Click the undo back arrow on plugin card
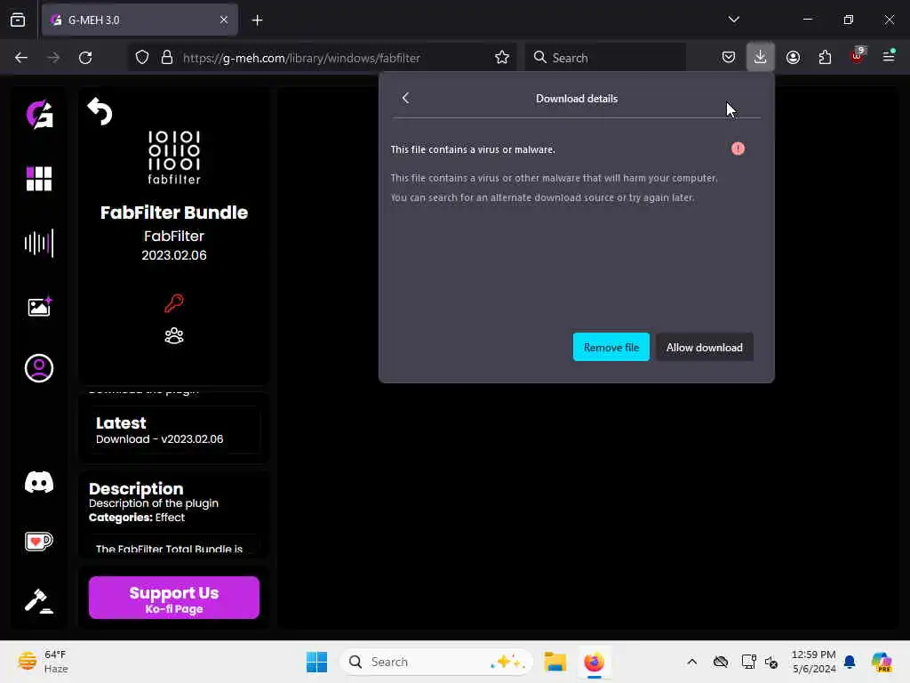The image size is (910, 683). pos(100,111)
